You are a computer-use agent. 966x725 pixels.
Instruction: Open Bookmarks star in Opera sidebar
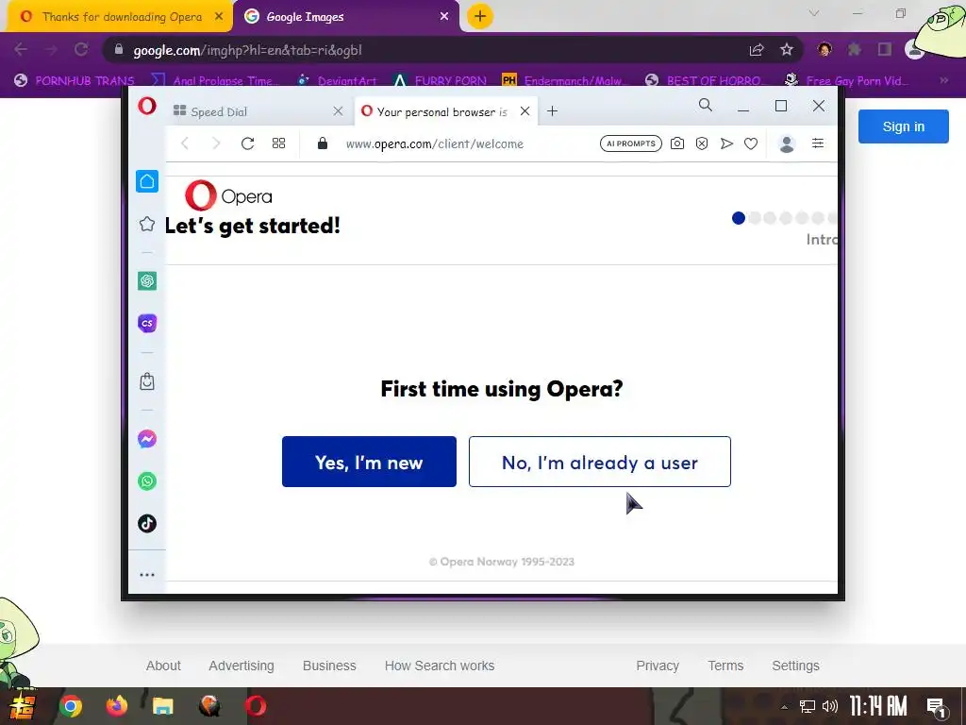pos(146,224)
